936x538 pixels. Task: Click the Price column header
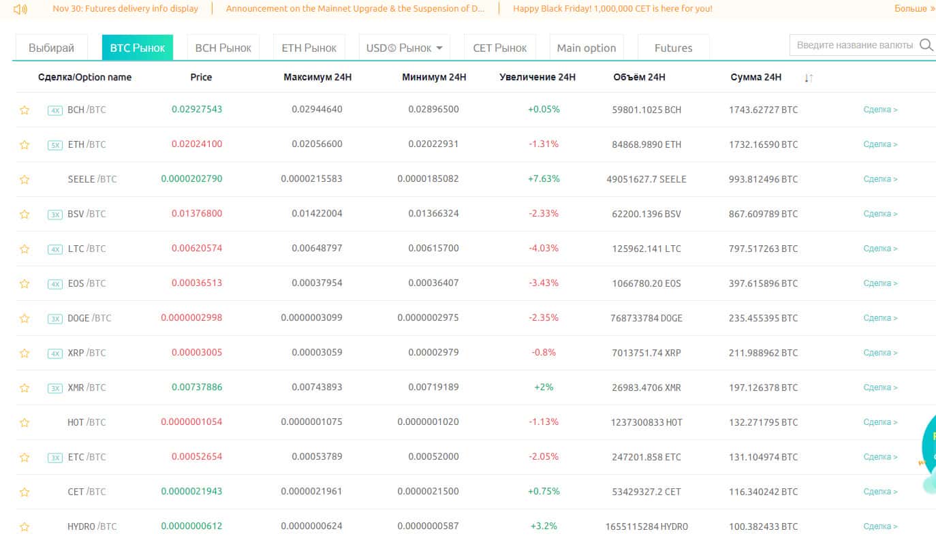click(201, 78)
